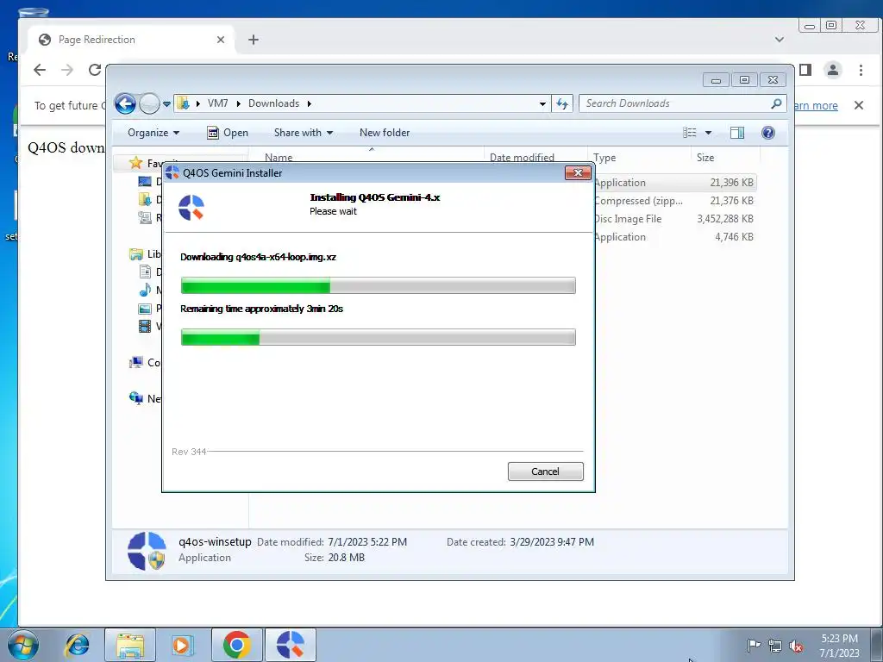Open Network in navigation pane

click(145, 398)
